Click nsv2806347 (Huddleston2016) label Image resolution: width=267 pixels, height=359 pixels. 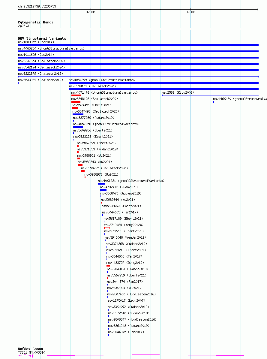pos(132,319)
